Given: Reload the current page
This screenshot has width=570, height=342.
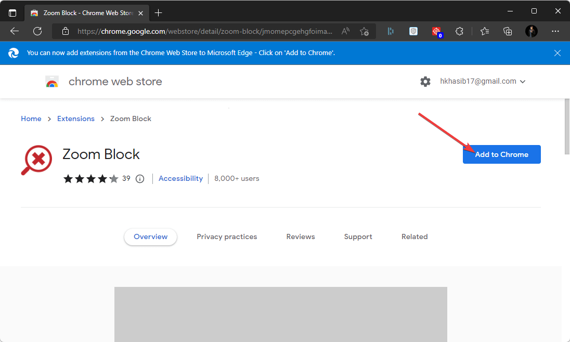Looking at the screenshot, I should [x=37, y=31].
